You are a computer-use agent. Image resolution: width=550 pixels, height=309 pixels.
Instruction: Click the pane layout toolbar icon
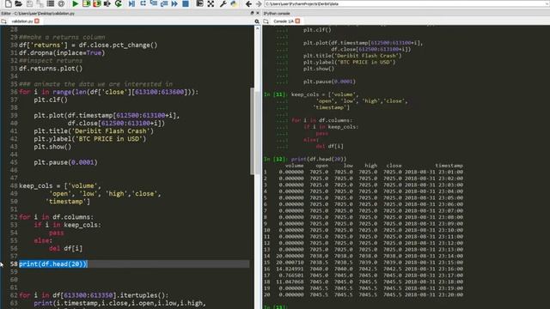click(x=199, y=3)
